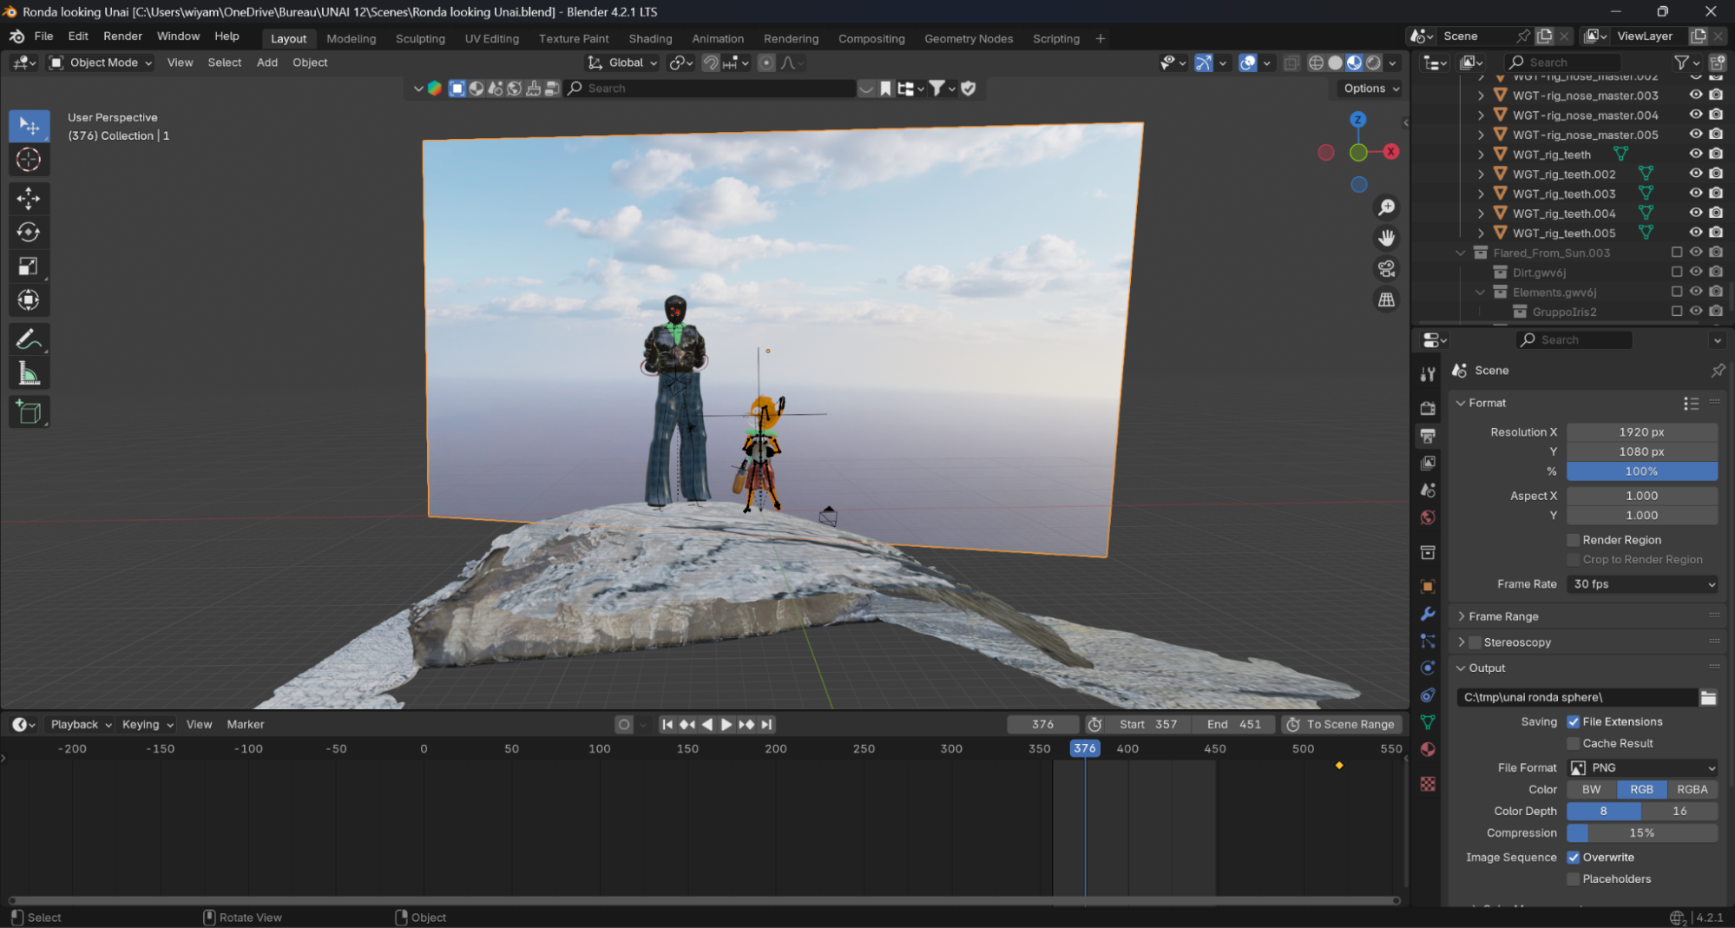
Task: Open the Render menu
Action: coord(122,36)
